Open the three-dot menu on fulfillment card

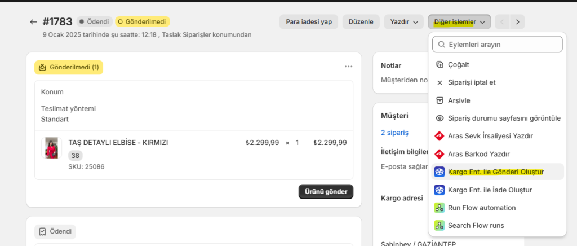coord(348,67)
